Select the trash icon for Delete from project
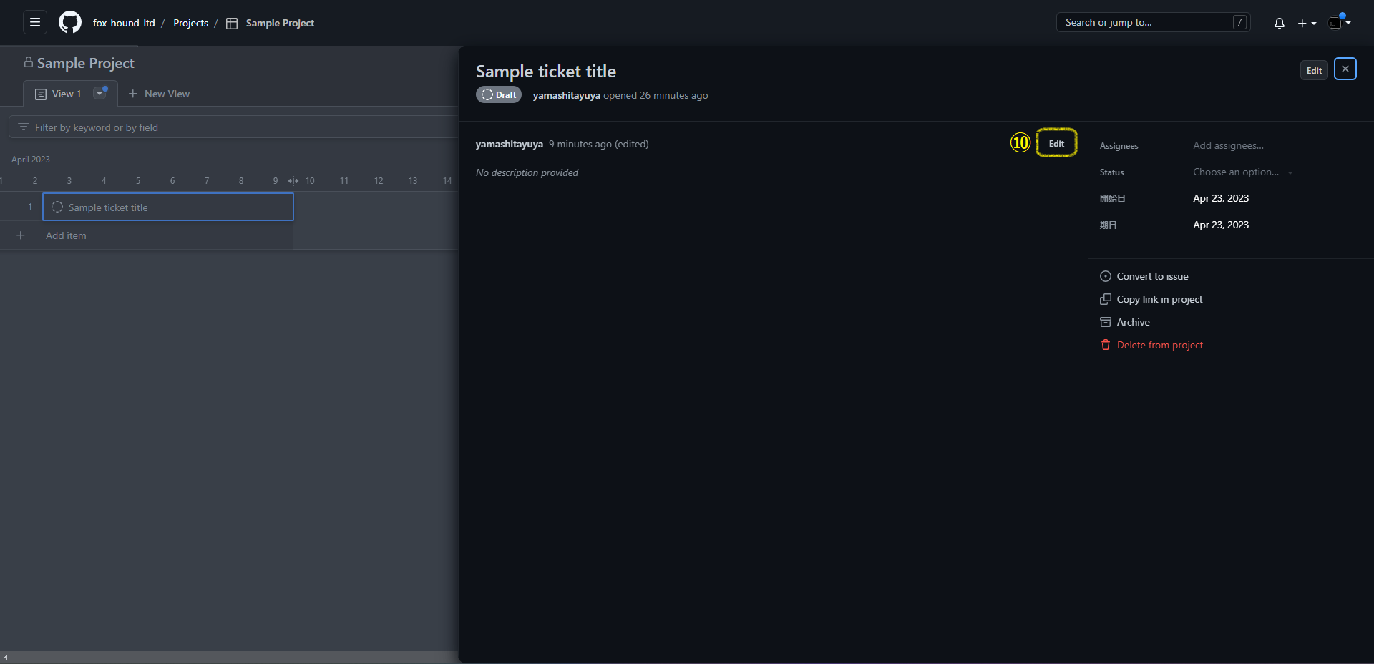1374x664 pixels. click(1106, 345)
